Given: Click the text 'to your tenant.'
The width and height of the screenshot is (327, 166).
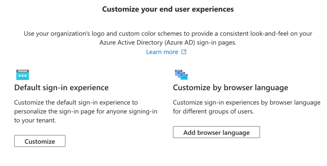Looking at the screenshot, I should [35, 120].
